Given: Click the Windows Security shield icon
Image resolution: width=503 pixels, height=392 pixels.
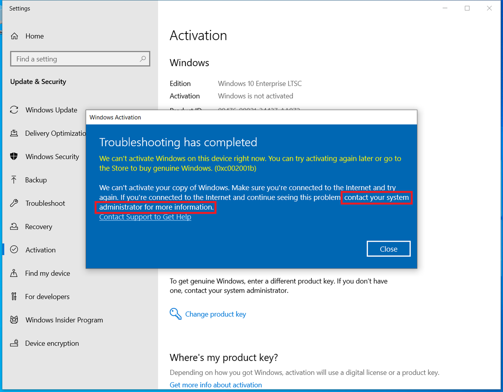Looking at the screenshot, I should 14,156.
